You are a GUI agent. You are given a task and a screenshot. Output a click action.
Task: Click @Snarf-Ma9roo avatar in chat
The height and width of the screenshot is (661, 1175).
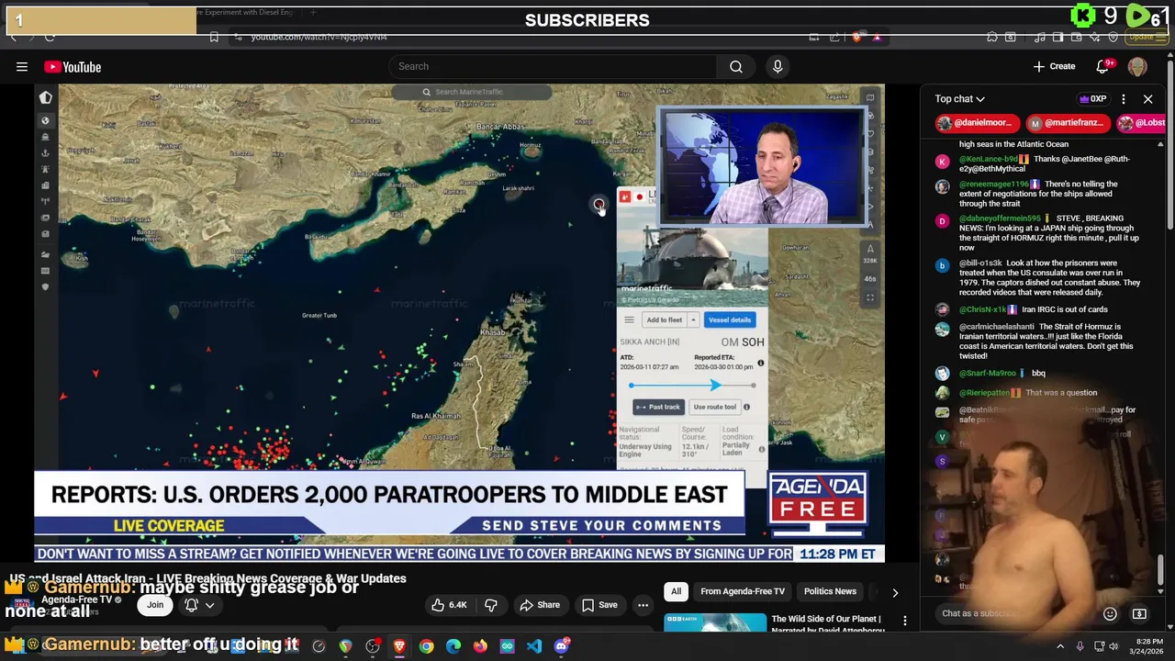point(942,374)
